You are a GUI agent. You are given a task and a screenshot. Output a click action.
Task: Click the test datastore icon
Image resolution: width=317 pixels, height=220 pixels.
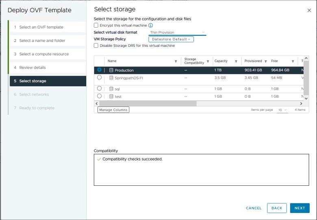coord(111,97)
